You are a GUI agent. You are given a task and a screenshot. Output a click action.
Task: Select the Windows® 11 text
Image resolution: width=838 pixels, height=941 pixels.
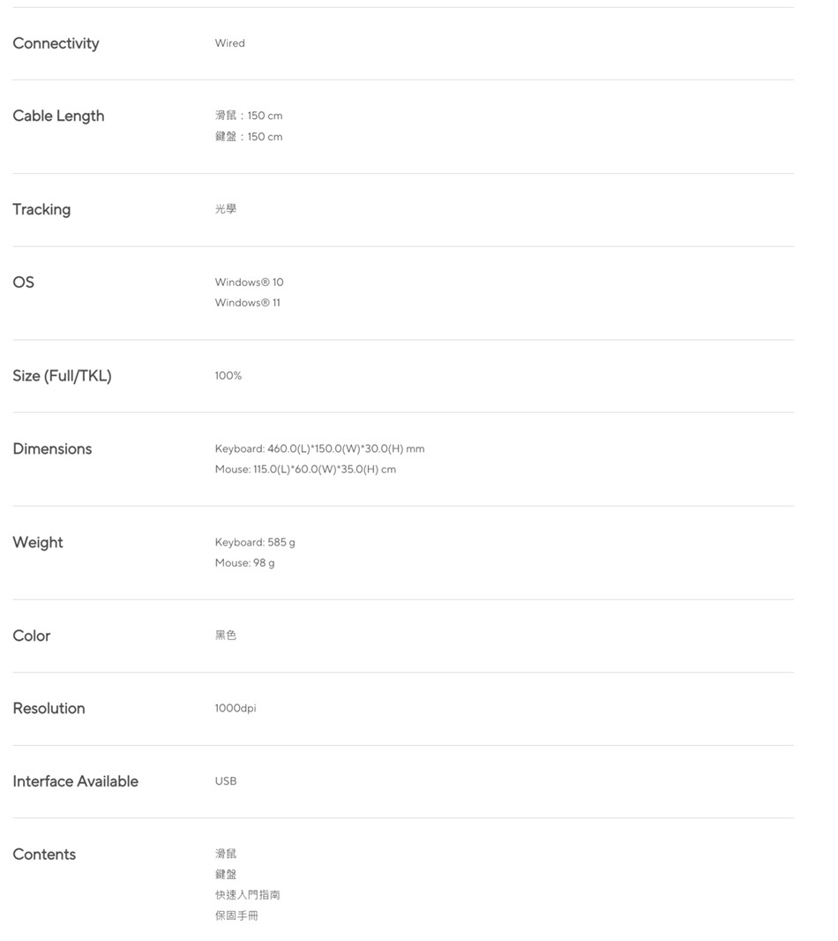point(247,303)
